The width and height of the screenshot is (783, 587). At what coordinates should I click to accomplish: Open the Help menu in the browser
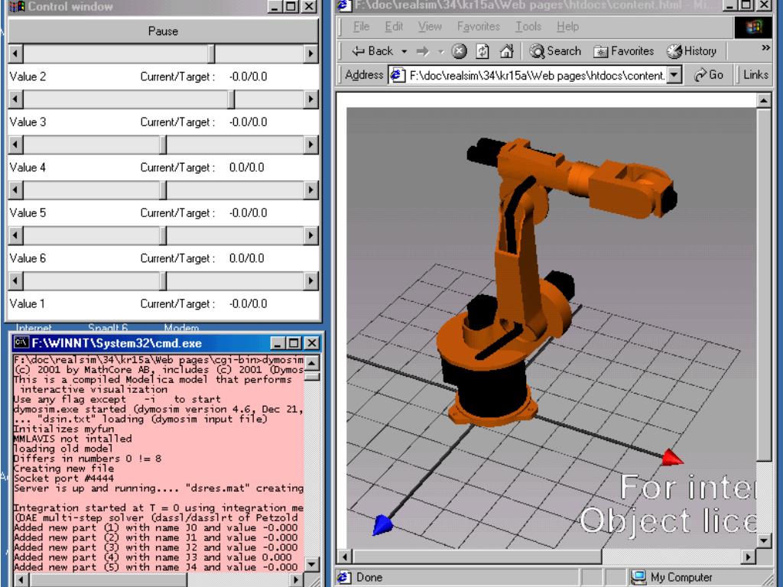tap(568, 27)
